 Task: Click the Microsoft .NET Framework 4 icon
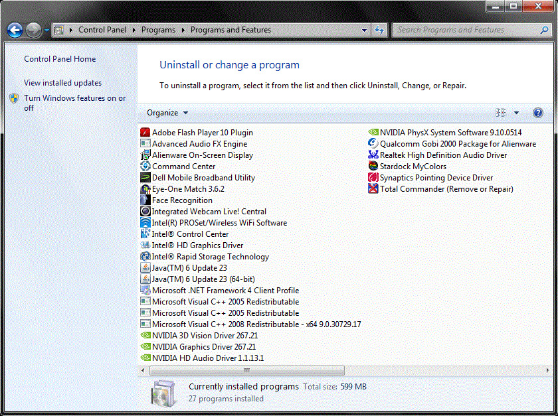145,291
